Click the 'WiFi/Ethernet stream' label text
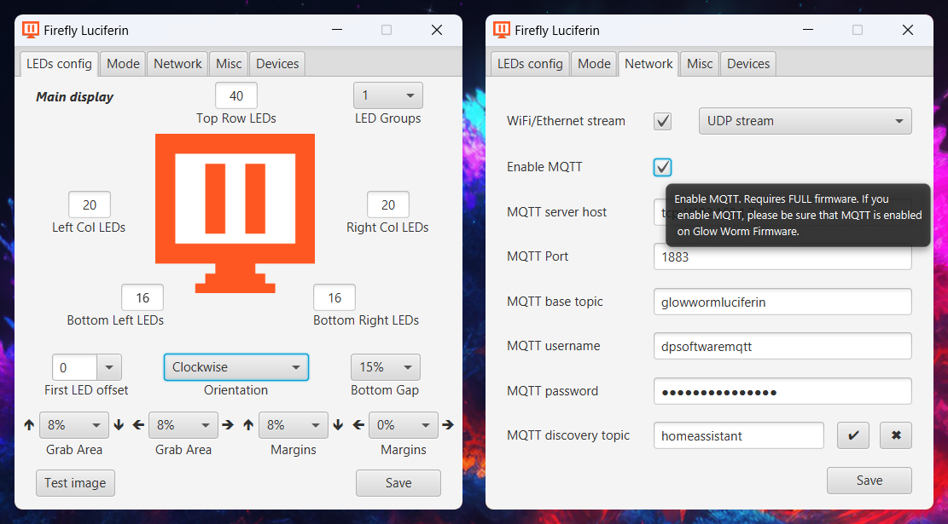The width and height of the screenshot is (948, 524). pos(566,121)
